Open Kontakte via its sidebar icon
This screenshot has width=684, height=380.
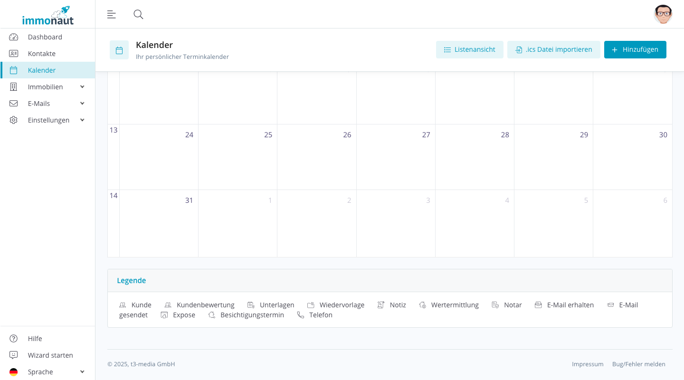tap(13, 53)
